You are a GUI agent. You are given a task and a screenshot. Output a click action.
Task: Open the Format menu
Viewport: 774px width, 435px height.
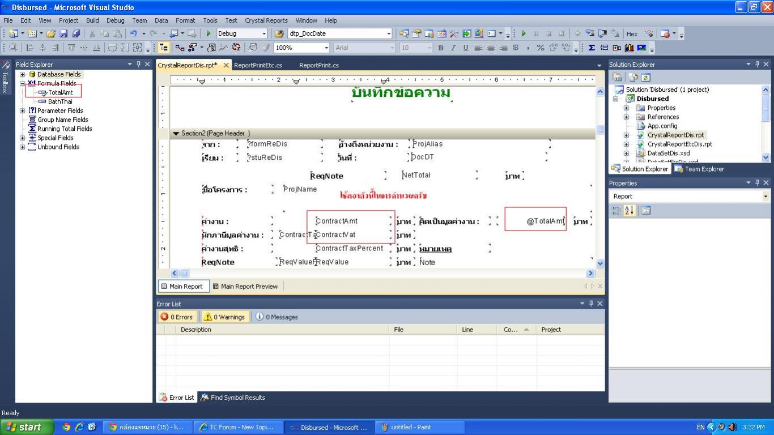tap(185, 20)
